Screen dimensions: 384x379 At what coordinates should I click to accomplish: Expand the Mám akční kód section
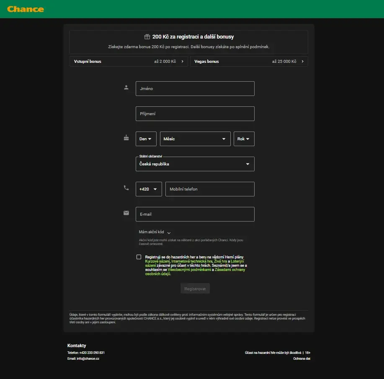(155, 232)
